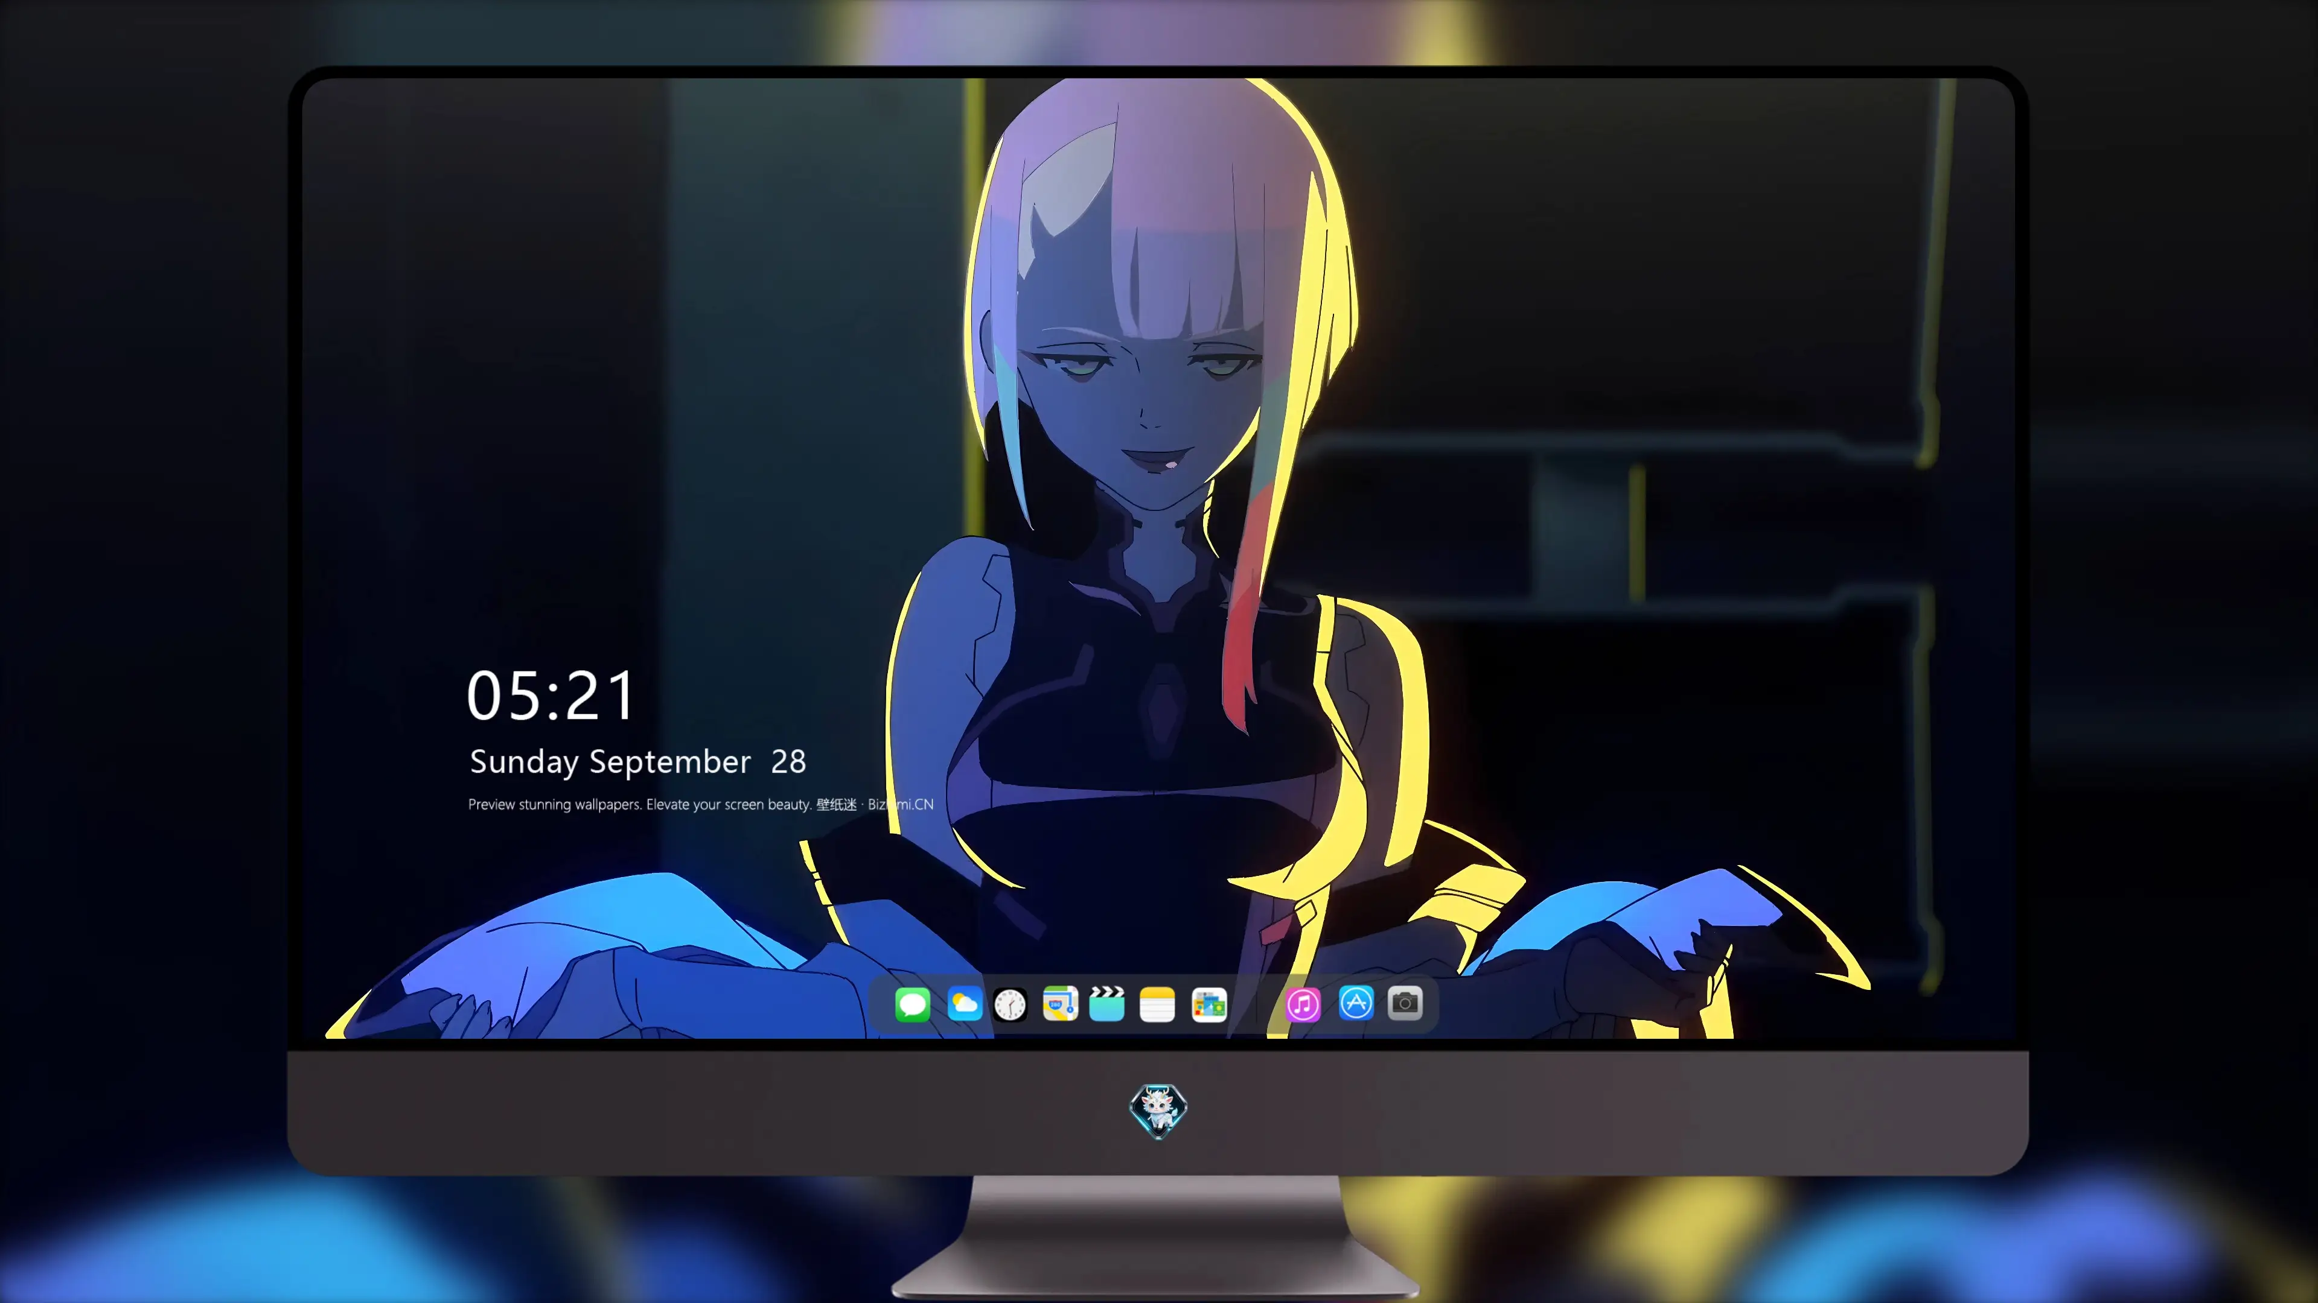
Task: Click the dragon mascot logo on monitor chin
Action: click(x=1158, y=1111)
